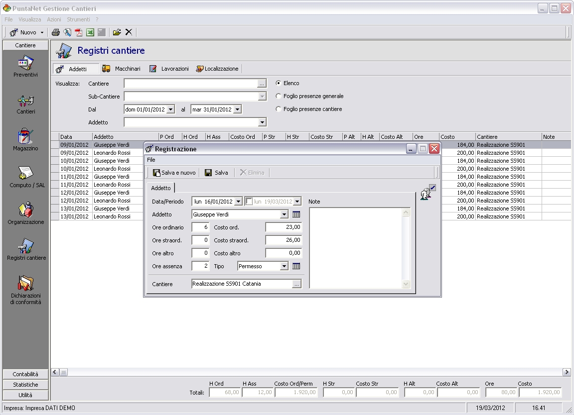
Task: Open the Magazzino sidebar icon
Action: tap(25, 139)
